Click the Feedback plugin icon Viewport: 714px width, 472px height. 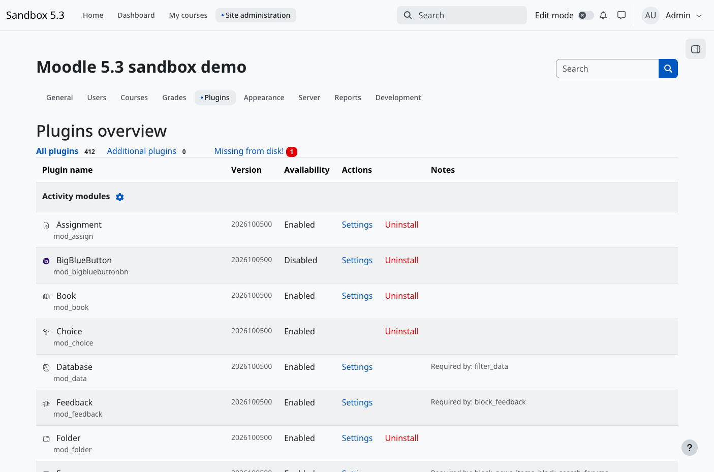coord(46,403)
